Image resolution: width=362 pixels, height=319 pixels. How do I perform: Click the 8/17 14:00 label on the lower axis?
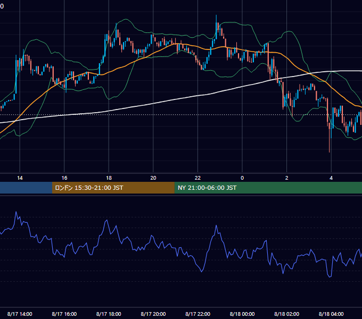tap(20, 314)
